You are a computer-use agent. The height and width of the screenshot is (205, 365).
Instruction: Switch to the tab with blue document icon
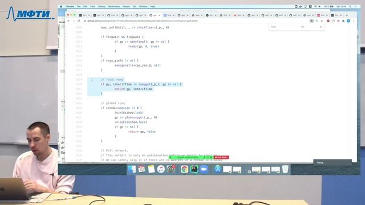[x=169, y=15]
